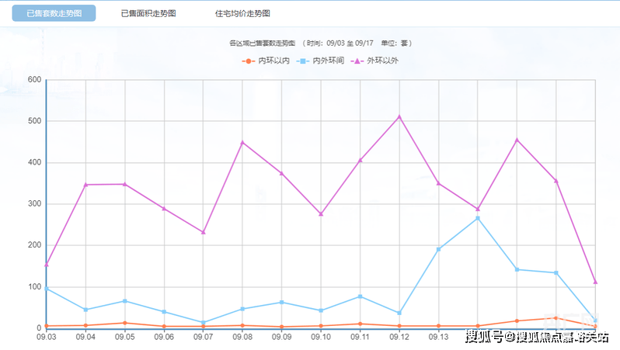The image size is (620, 350).
Task: Click the 600 y-axis value label
Action: pos(33,80)
